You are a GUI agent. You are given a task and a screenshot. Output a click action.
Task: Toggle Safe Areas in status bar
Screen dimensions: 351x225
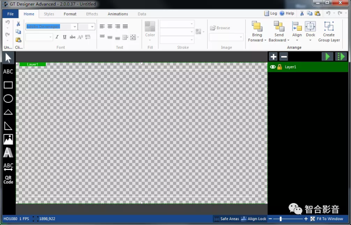click(x=227, y=219)
